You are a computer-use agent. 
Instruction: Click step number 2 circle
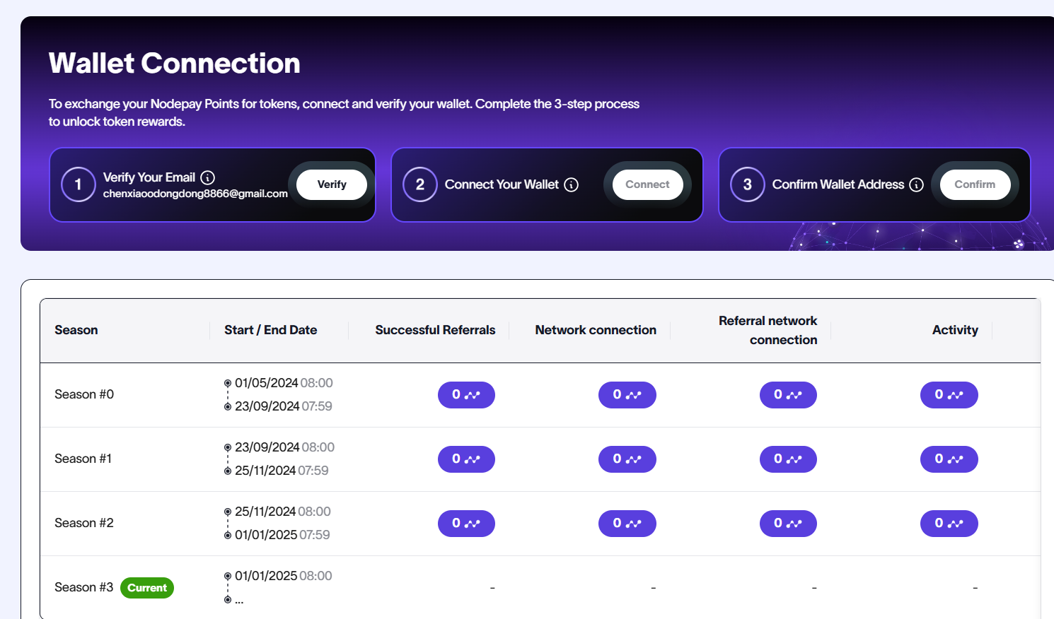(420, 184)
